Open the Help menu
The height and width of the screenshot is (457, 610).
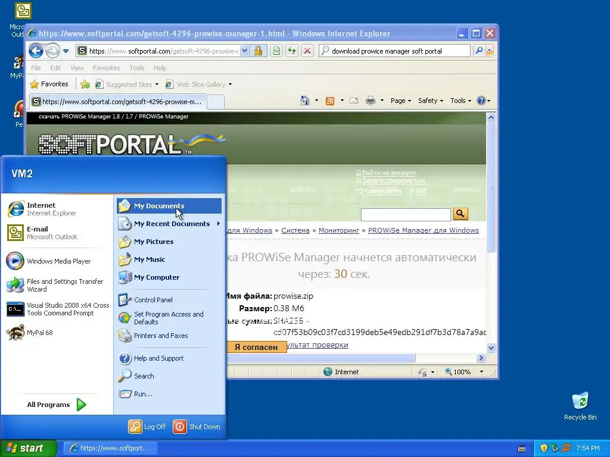click(160, 68)
